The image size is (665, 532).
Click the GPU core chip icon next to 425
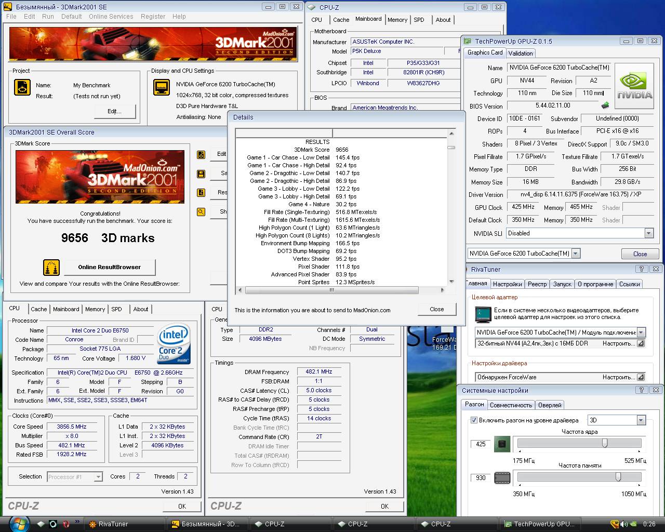click(502, 444)
